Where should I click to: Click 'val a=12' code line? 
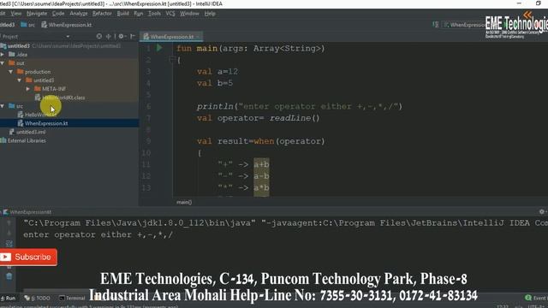pos(217,72)
